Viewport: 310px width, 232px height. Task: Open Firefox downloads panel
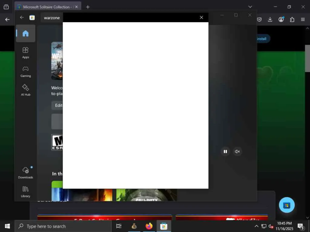tap(270, 19)
